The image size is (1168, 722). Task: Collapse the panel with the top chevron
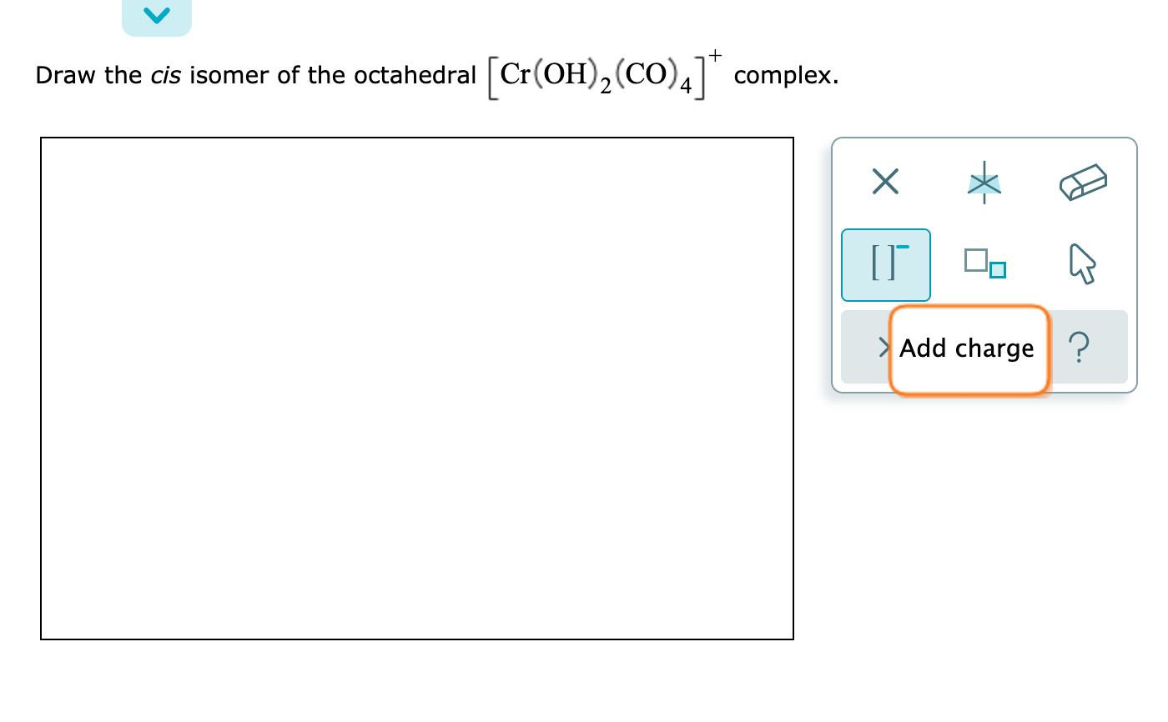(157, 15)
